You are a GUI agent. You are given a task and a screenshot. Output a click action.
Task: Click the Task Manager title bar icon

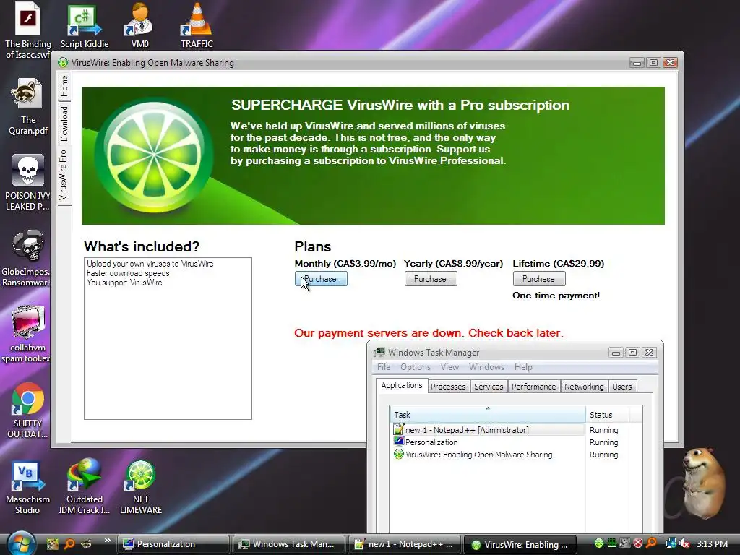coord(379,353)
